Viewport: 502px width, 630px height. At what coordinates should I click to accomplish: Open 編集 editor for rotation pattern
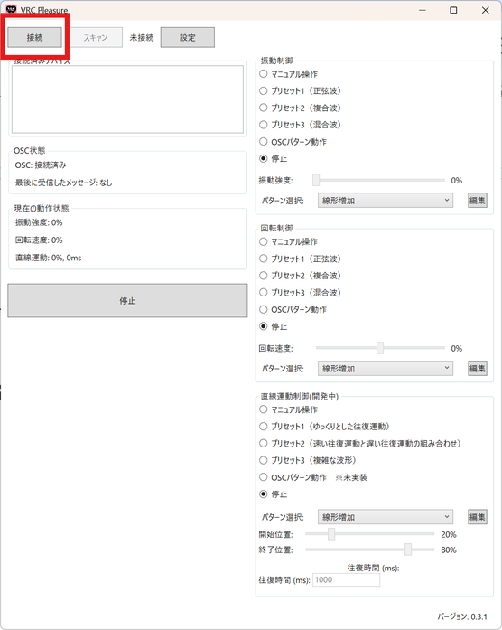pyautogui.click(x=478, y=368)
